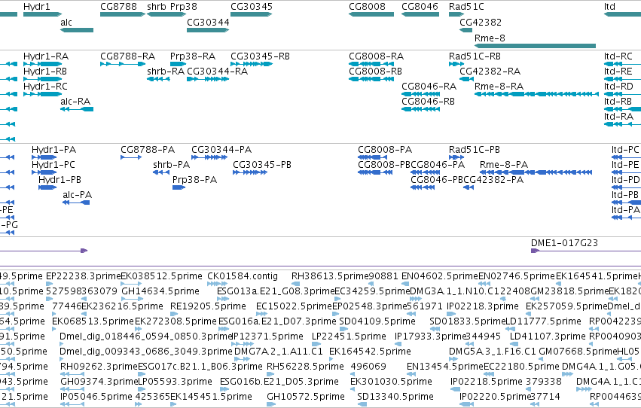The image size is (641, 408).
Task: Select the Rad51C-PB protein
Action: [x=456, y=157]
